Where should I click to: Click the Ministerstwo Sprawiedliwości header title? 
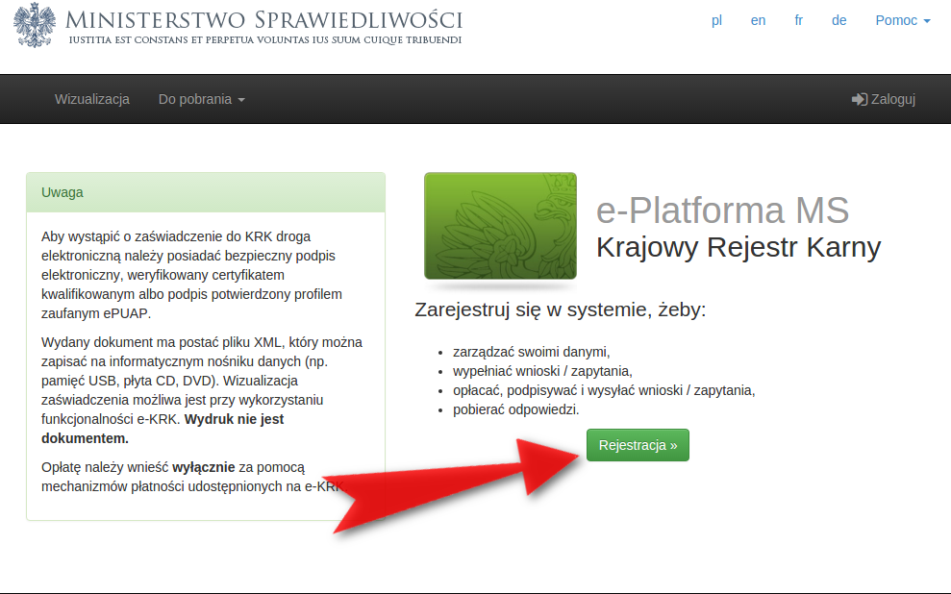[263, 20]
